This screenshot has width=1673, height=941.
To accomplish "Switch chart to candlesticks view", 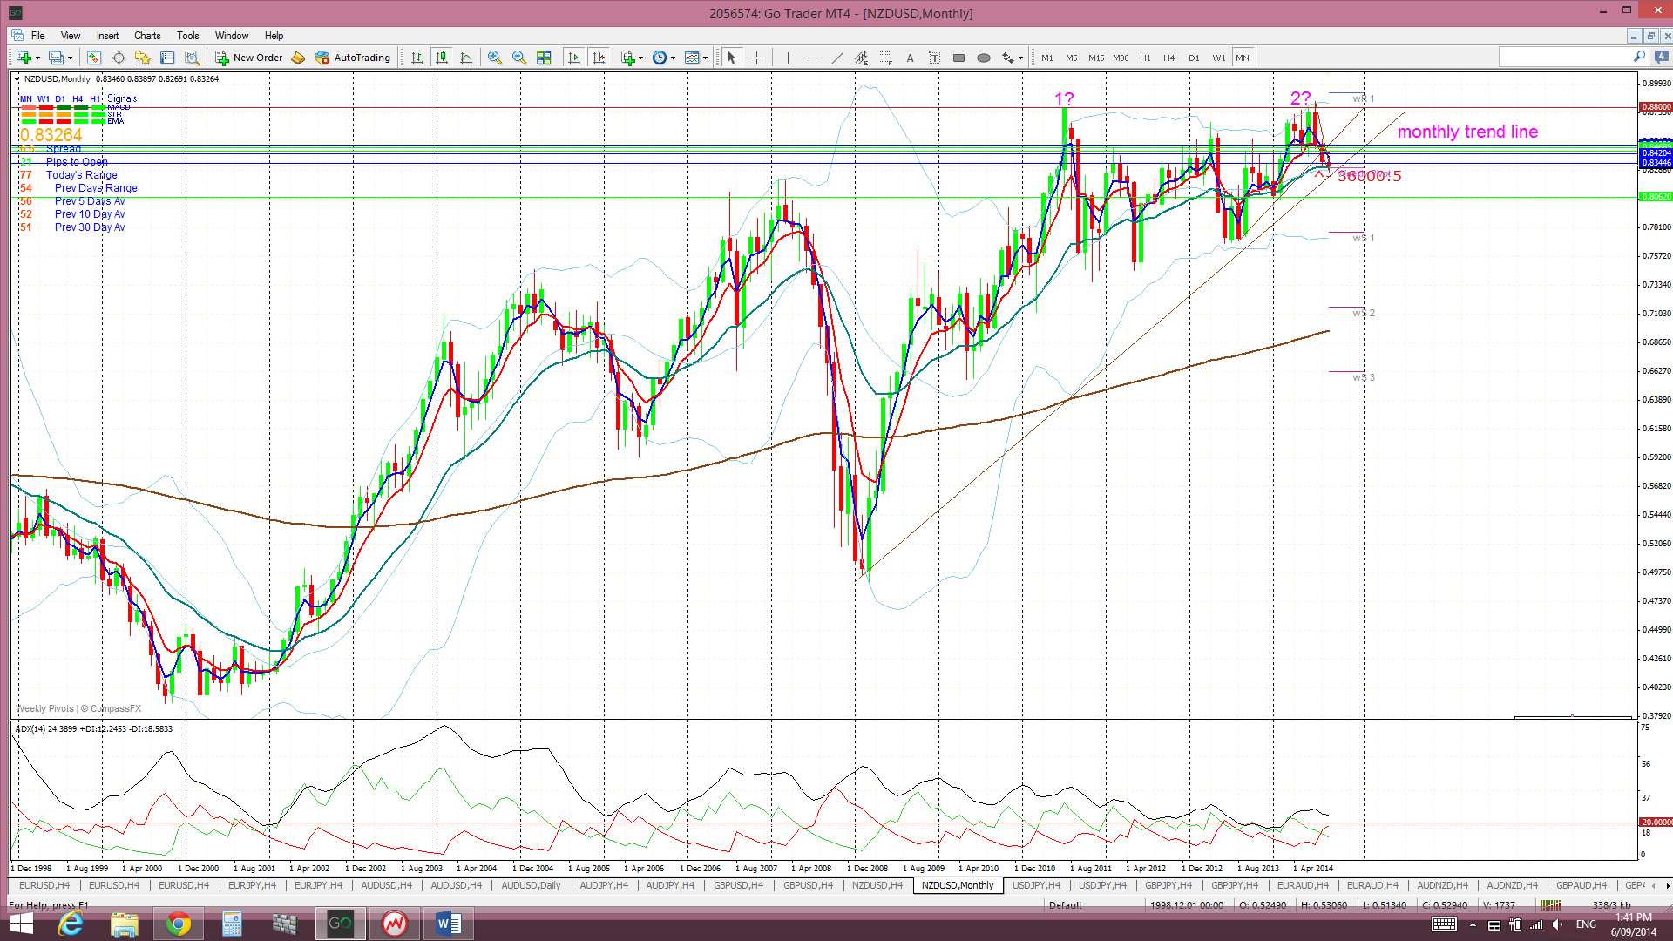I will (442, 58).
